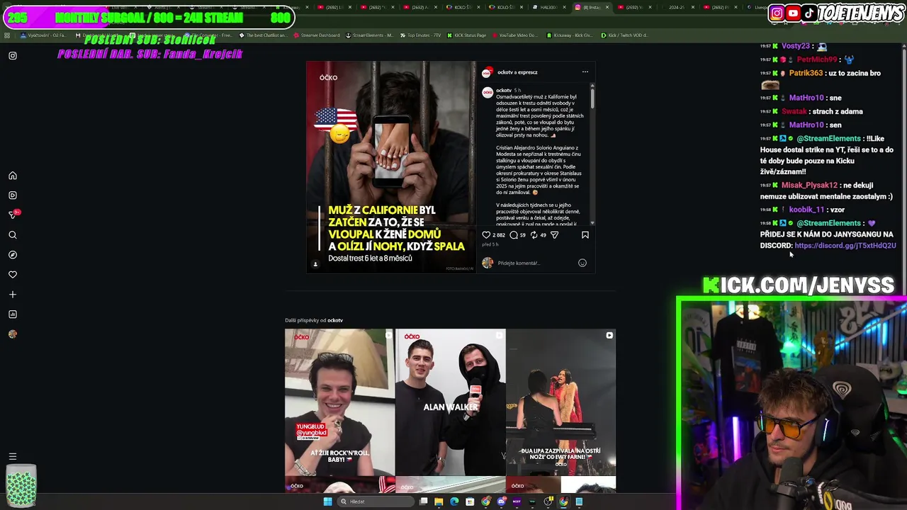This screenshot has height=510, width=907.
Task: Click the Instagram logo in the sidebar
Action: [x=12, y=55]
